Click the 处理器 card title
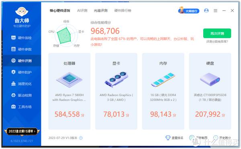This screenshot has height=149, width=241. (x=69, y=63)
